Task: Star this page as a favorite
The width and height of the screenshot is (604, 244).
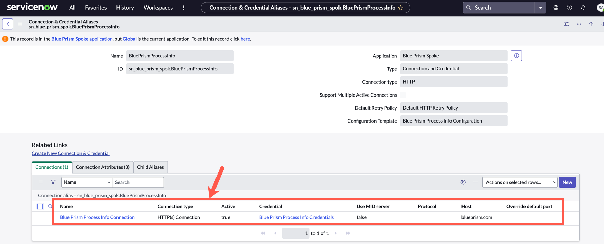Action: tap(400, 8)
